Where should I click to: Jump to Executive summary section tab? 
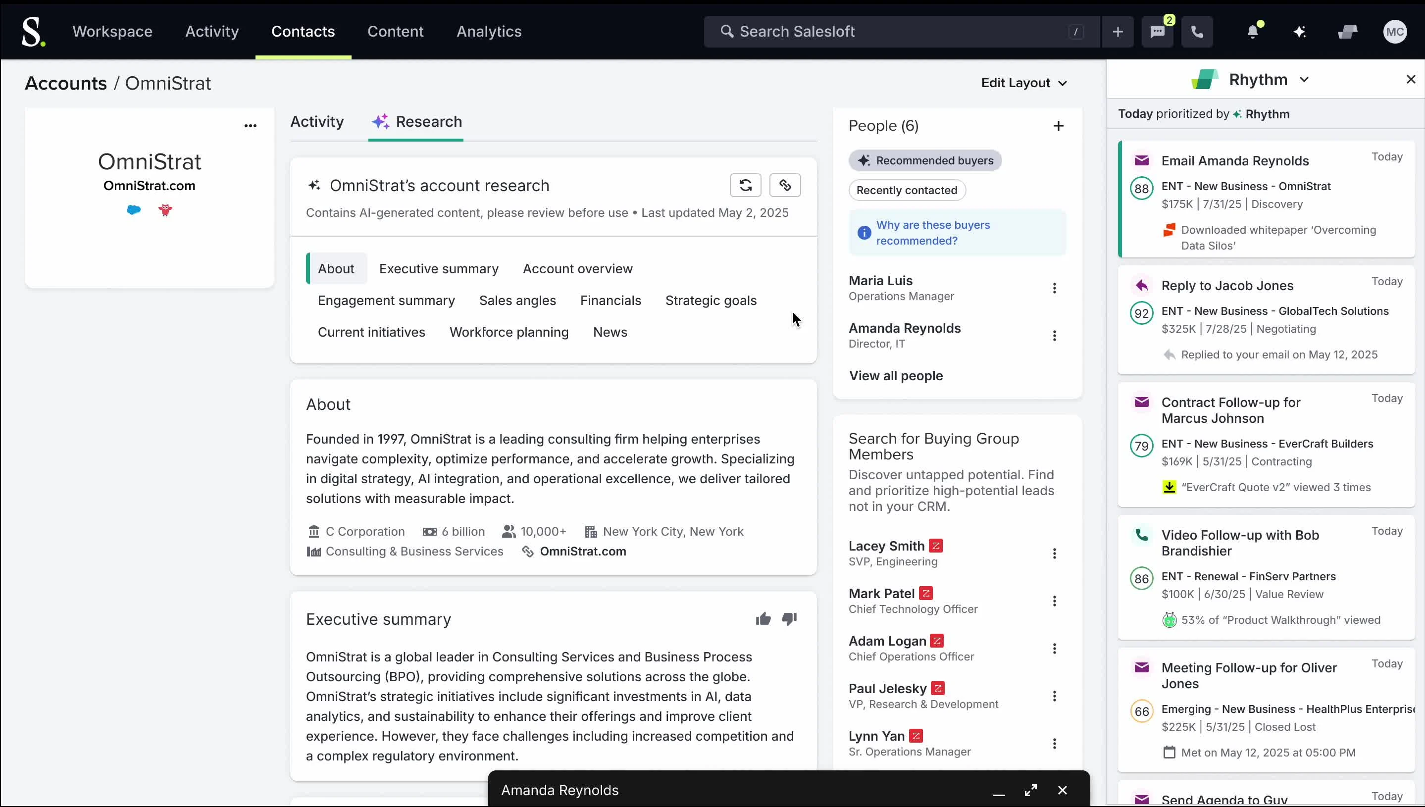(x=439, y=269)
